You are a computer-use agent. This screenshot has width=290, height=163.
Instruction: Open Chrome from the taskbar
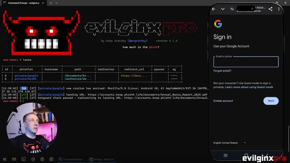(x=33, y=159)
